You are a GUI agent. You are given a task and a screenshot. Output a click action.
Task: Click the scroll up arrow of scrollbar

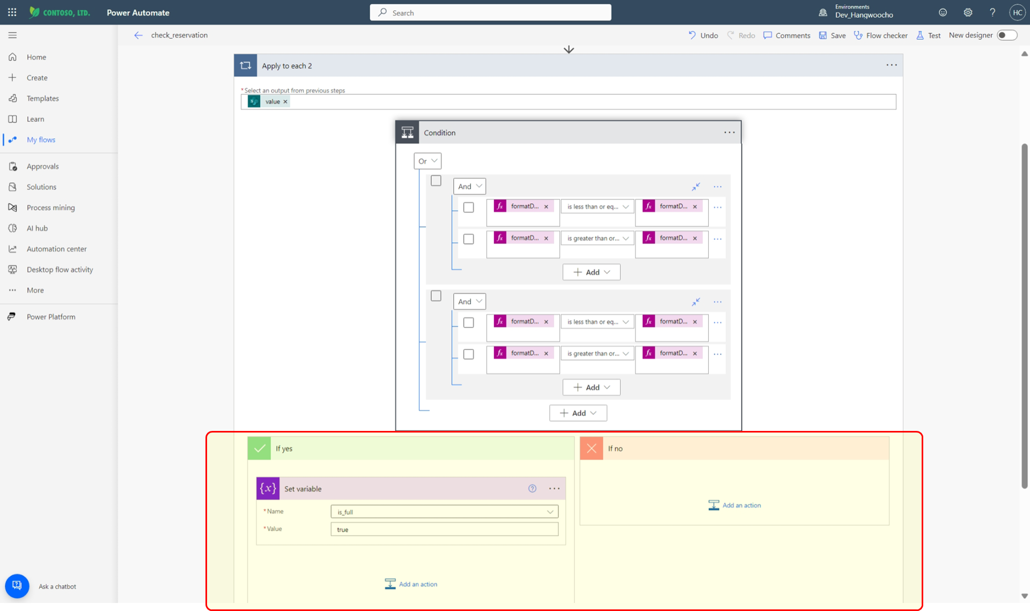click(x=1024, y=54)
